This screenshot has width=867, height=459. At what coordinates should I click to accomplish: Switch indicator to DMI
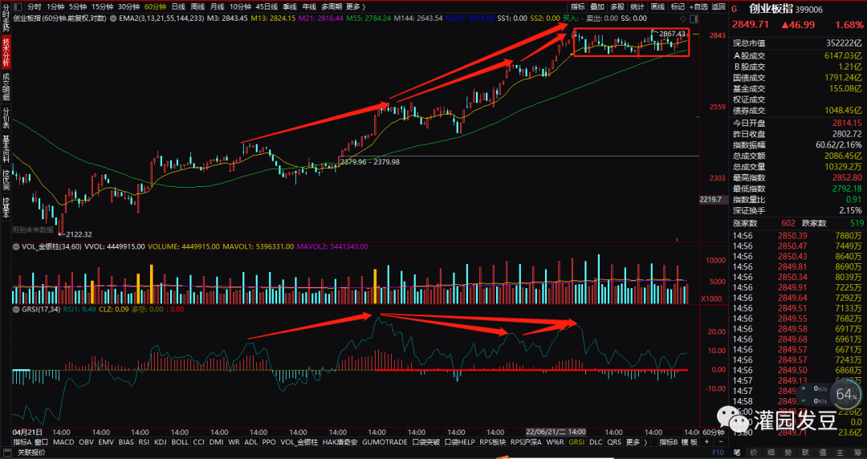[x=216, y=442]
